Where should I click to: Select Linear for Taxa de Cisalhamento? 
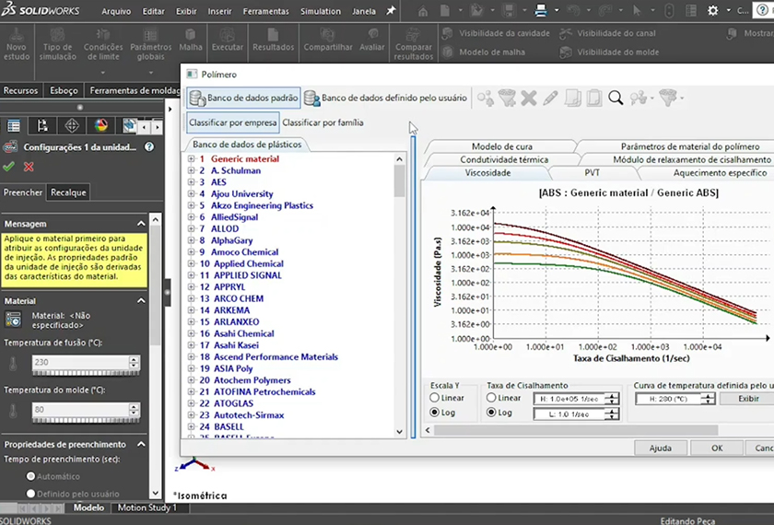point(491,398)
